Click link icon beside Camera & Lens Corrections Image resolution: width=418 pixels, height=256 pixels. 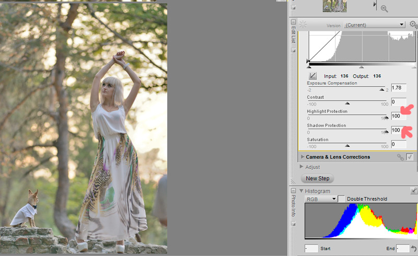[x=400, y=157]
